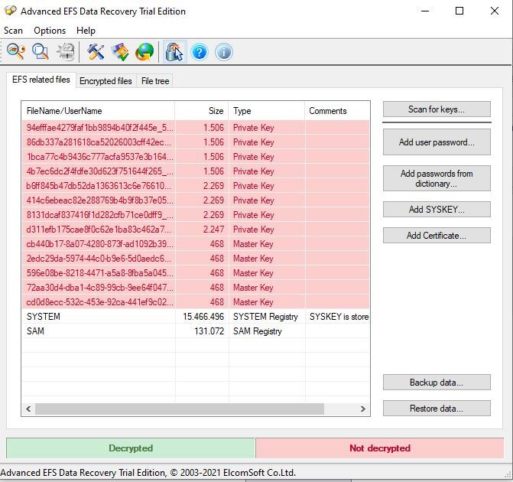The image size is (513, 482).
Task: Click Add passwords from dictionary... button
Action: click(x=437, y=178)
